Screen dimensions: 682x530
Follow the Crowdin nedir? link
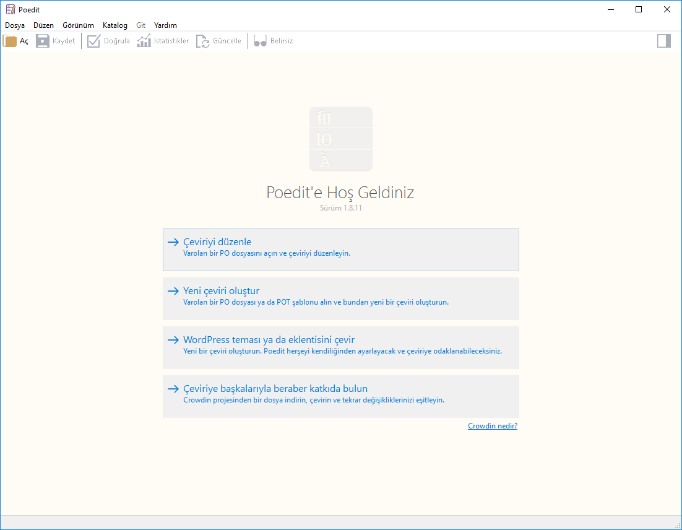[x=493, y=425]
